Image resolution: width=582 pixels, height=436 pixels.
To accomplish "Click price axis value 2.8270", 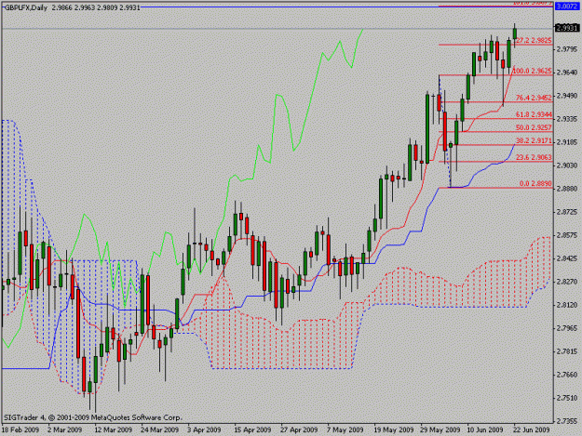I will point(567,282).
